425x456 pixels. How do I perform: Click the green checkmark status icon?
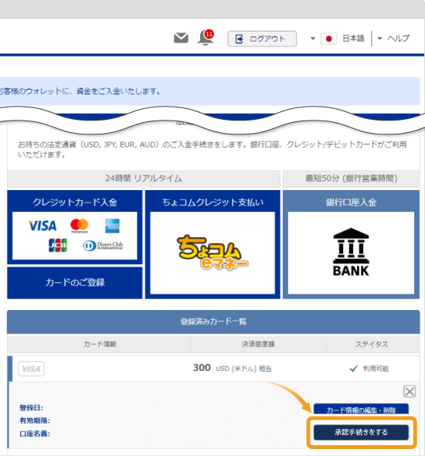pyautogui.click(x=353, y=369)
